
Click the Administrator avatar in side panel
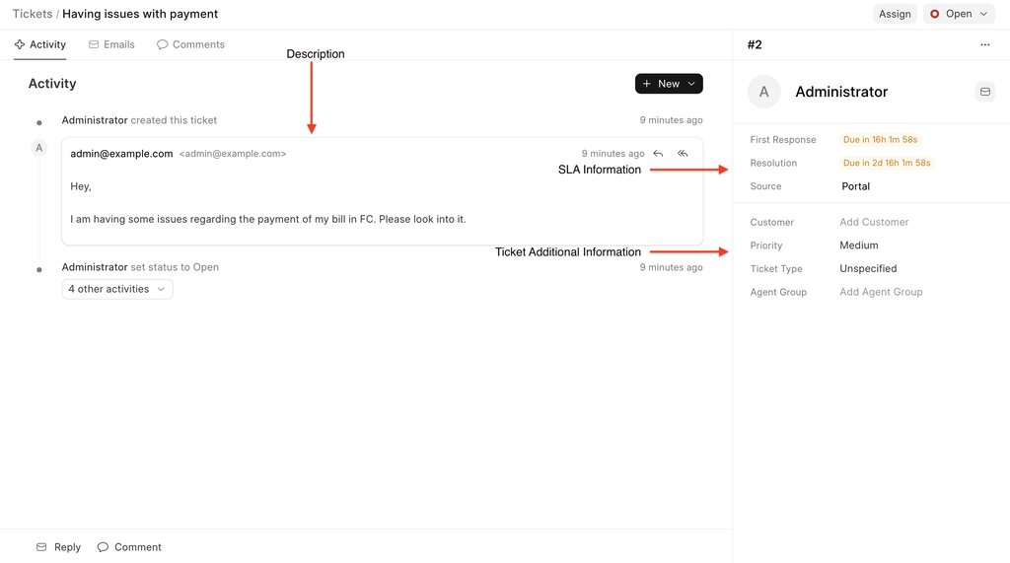coord(763,92)
